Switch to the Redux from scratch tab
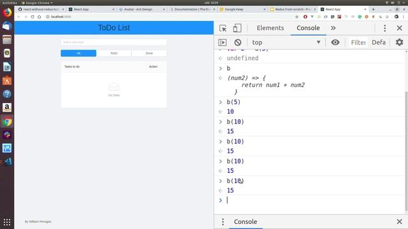This screenshot has width=408, height=229. (x=293, y=10)
